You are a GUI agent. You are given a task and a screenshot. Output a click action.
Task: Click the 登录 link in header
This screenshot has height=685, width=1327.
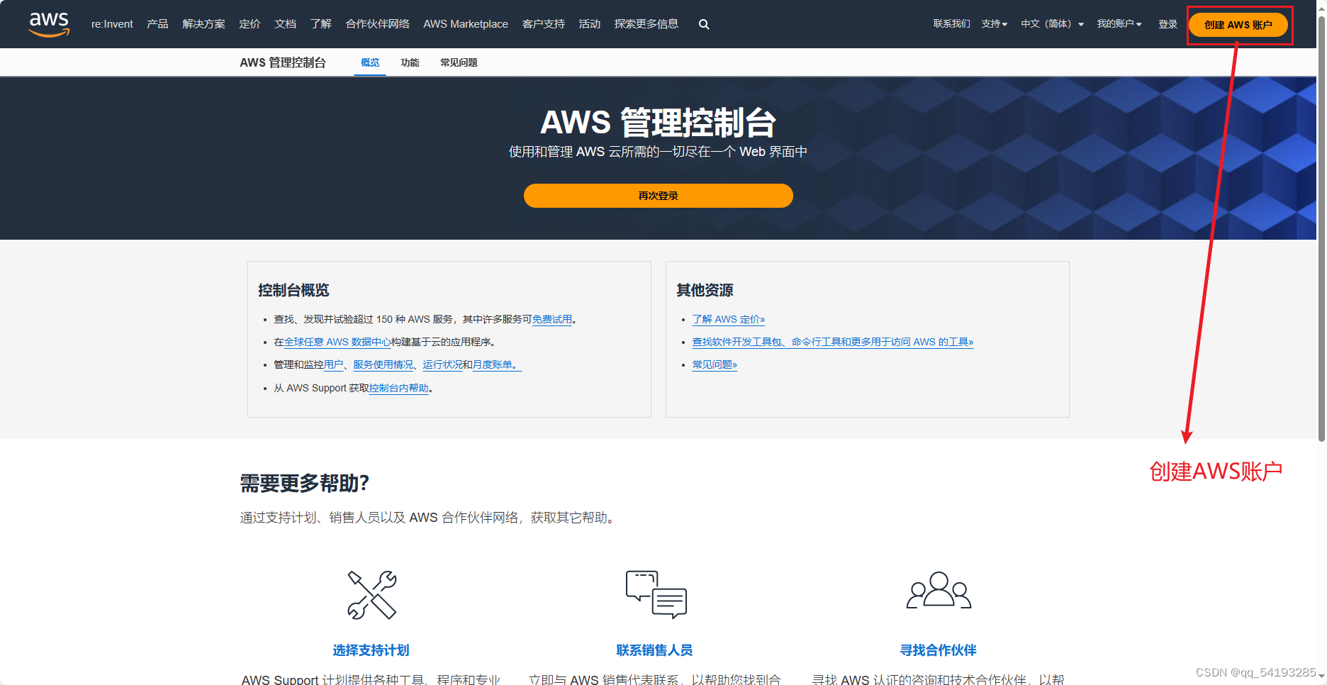[1168, 24]
